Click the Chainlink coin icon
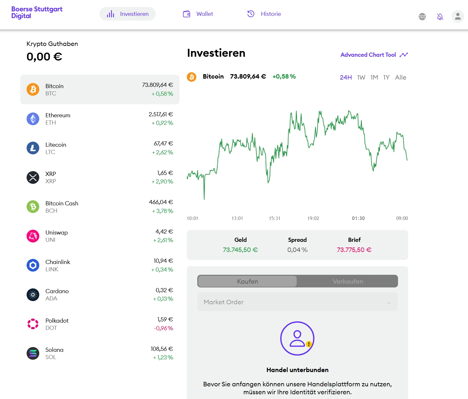 pyautogui.click(x=33, y=265)
